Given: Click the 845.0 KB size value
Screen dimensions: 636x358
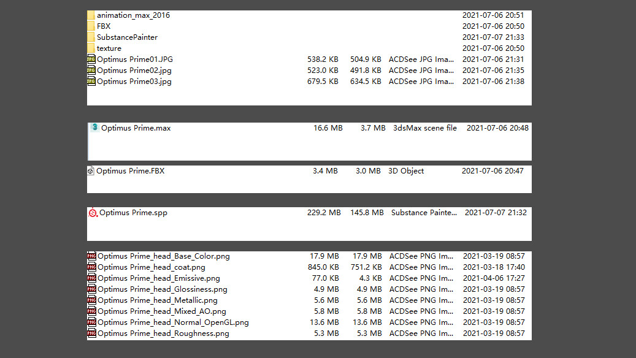Looking at the screenshot, I should 323,267.
